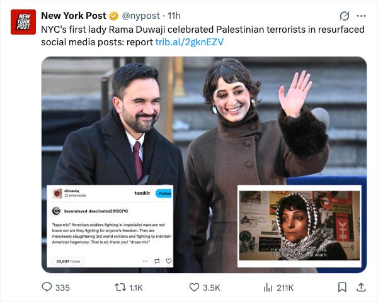Open the Grok slash-circle icon
This screenshot has height=302, width=378.
(345, 16)
